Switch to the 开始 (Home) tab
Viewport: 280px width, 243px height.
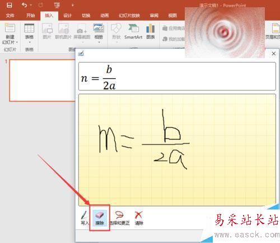[30, 16]
